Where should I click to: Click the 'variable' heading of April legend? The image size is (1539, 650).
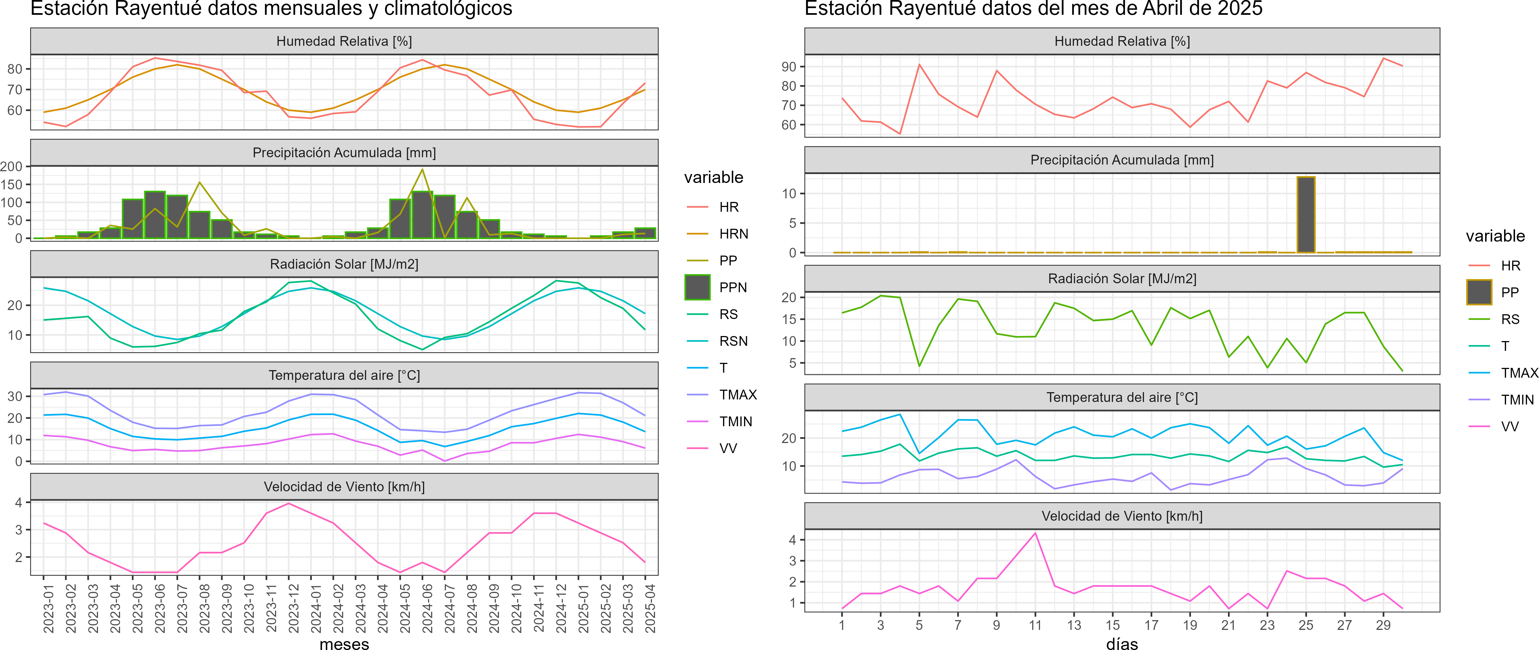point(1495,236)
